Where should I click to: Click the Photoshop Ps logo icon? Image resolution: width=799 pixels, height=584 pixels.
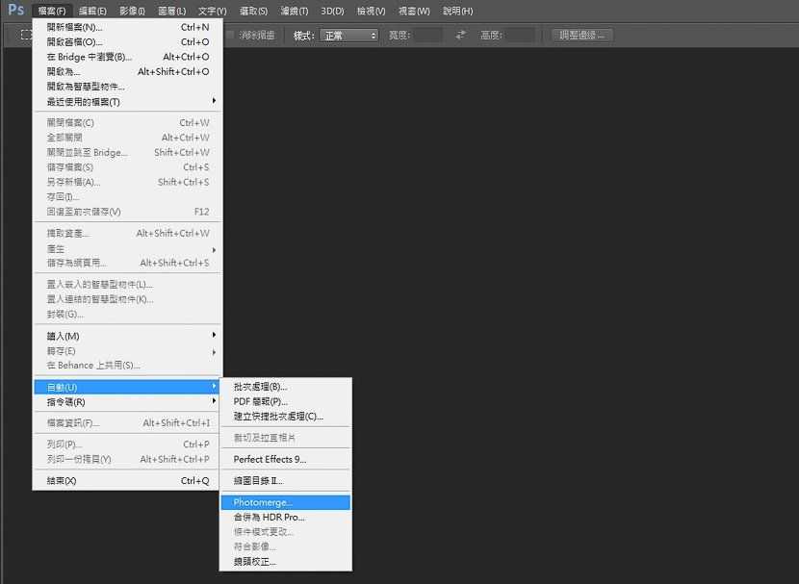[15, 10]
